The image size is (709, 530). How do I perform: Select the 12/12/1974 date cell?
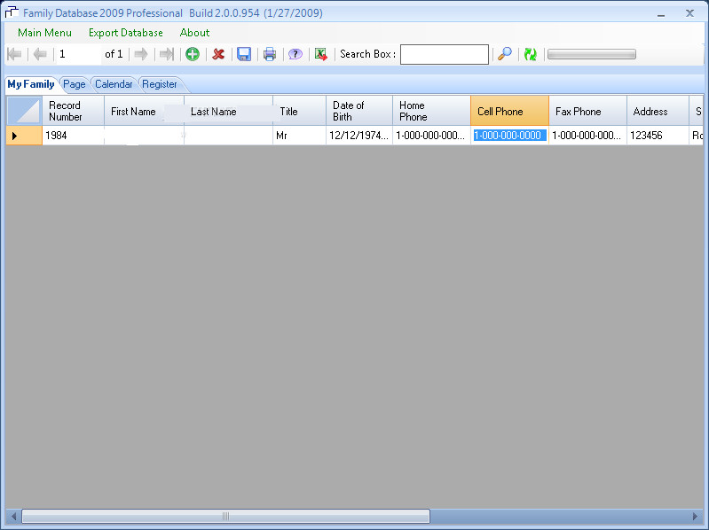point(359,136)
